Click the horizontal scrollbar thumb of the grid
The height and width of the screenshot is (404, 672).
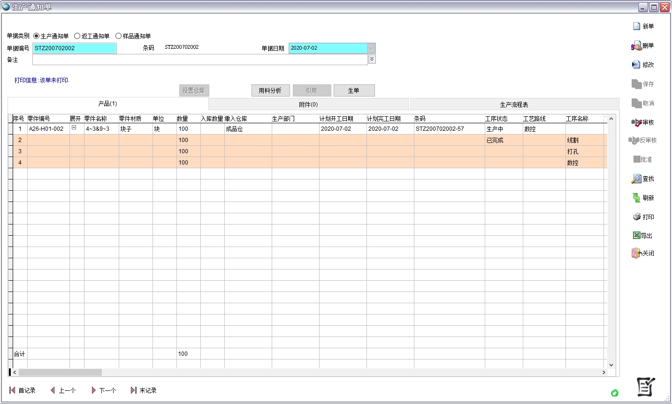(x=60, y=372)
